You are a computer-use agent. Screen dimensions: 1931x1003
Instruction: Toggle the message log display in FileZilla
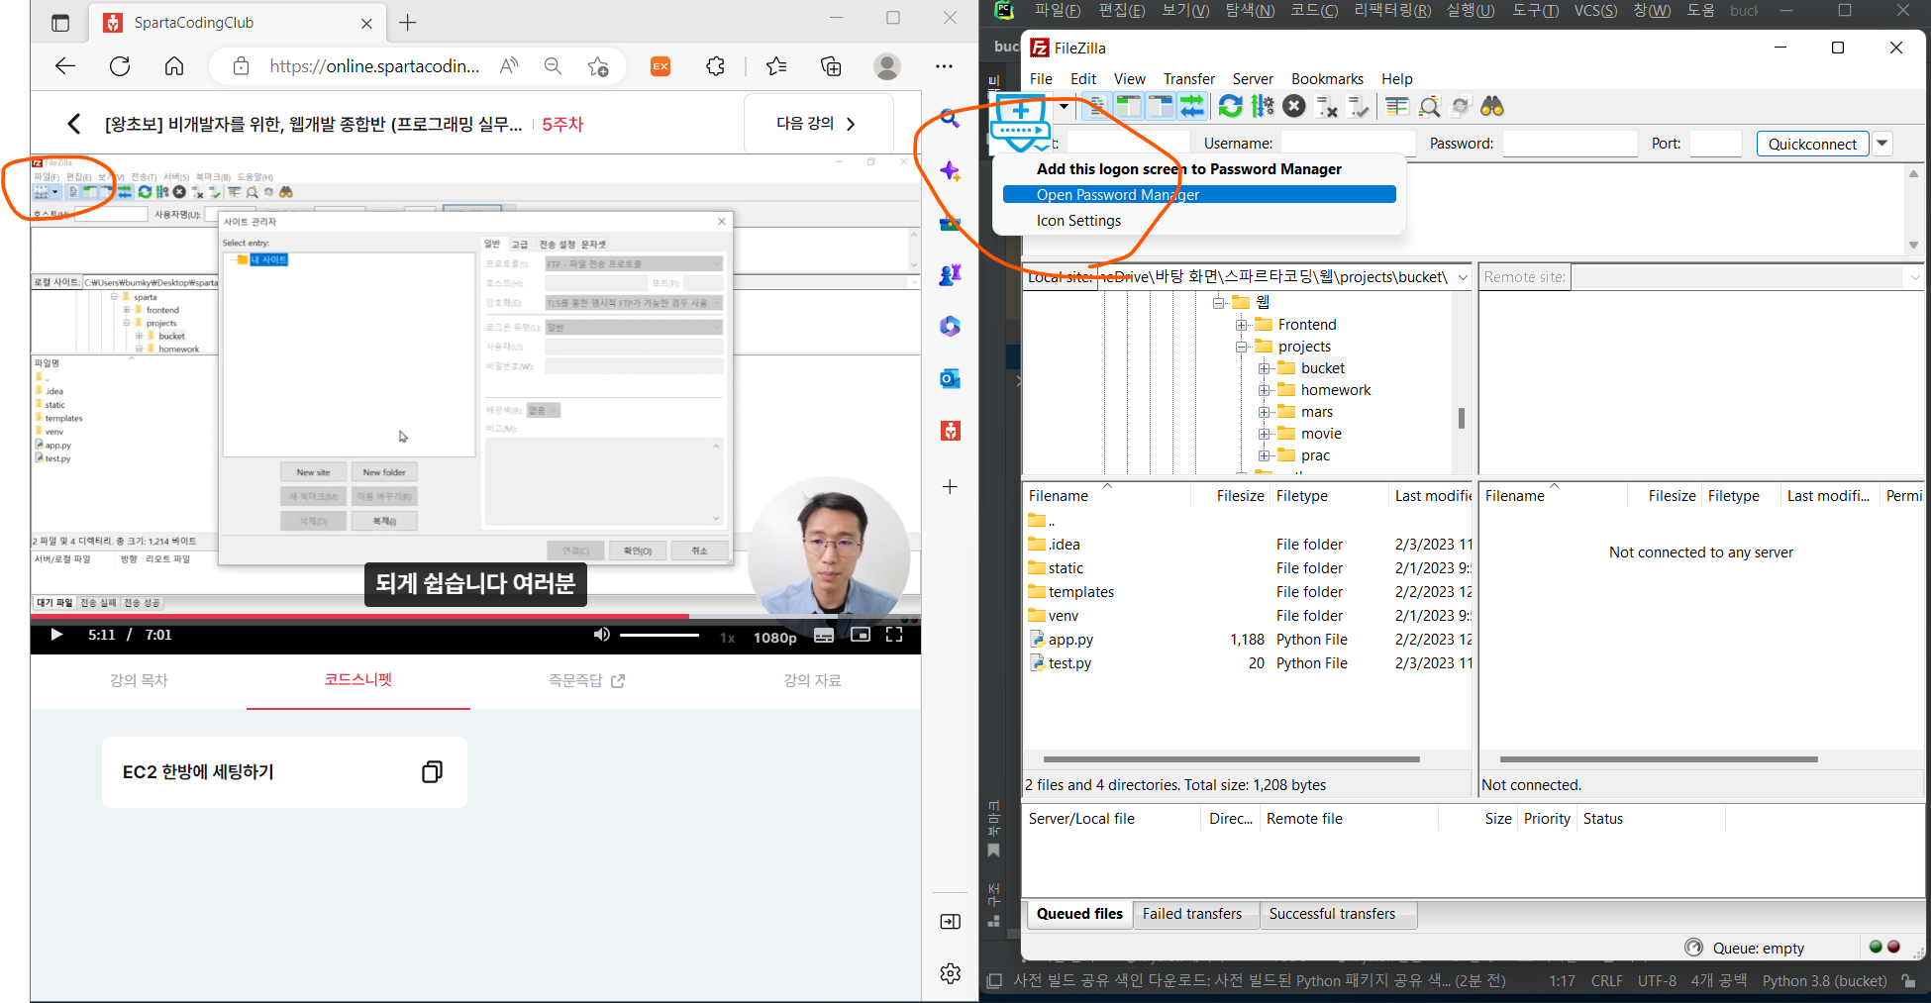pos(1097,106)
